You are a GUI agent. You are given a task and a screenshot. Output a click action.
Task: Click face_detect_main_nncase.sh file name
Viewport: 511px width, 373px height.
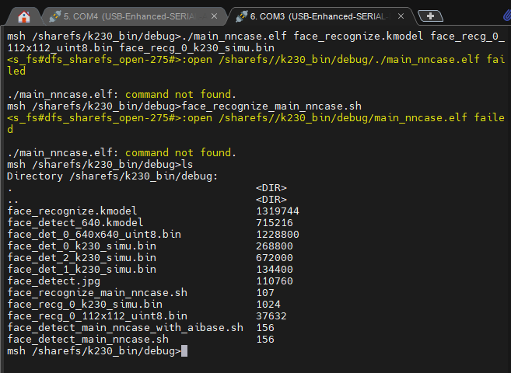click(88, 340)
